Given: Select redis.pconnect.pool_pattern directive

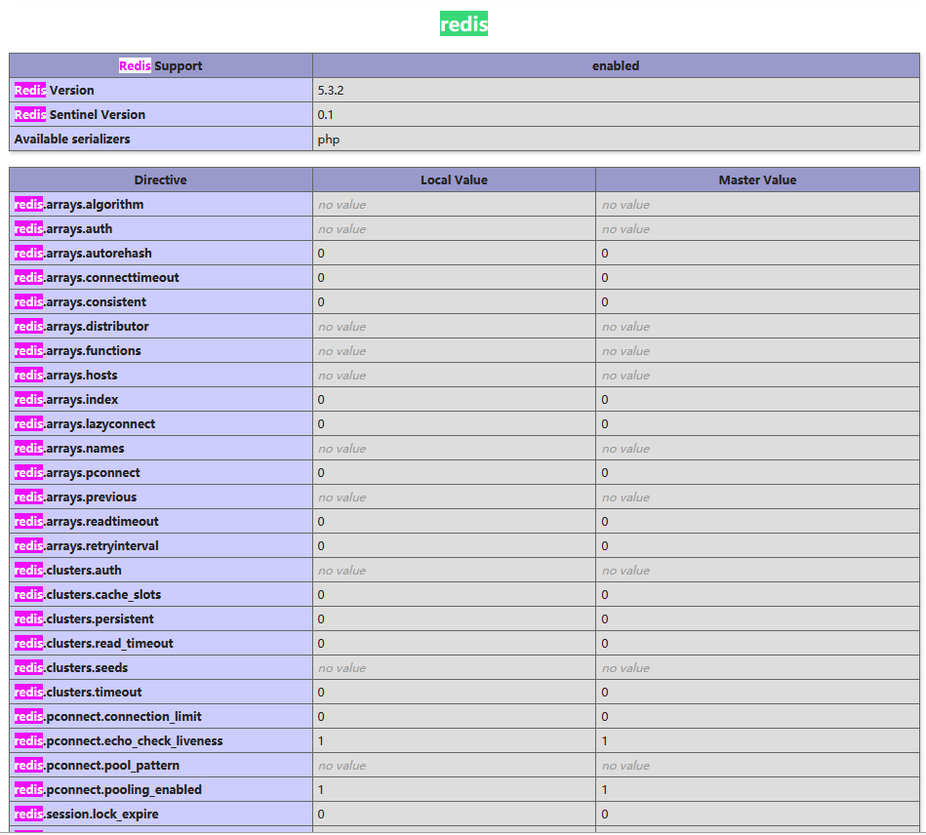Looking at the screenshot, I should [97, 766].
